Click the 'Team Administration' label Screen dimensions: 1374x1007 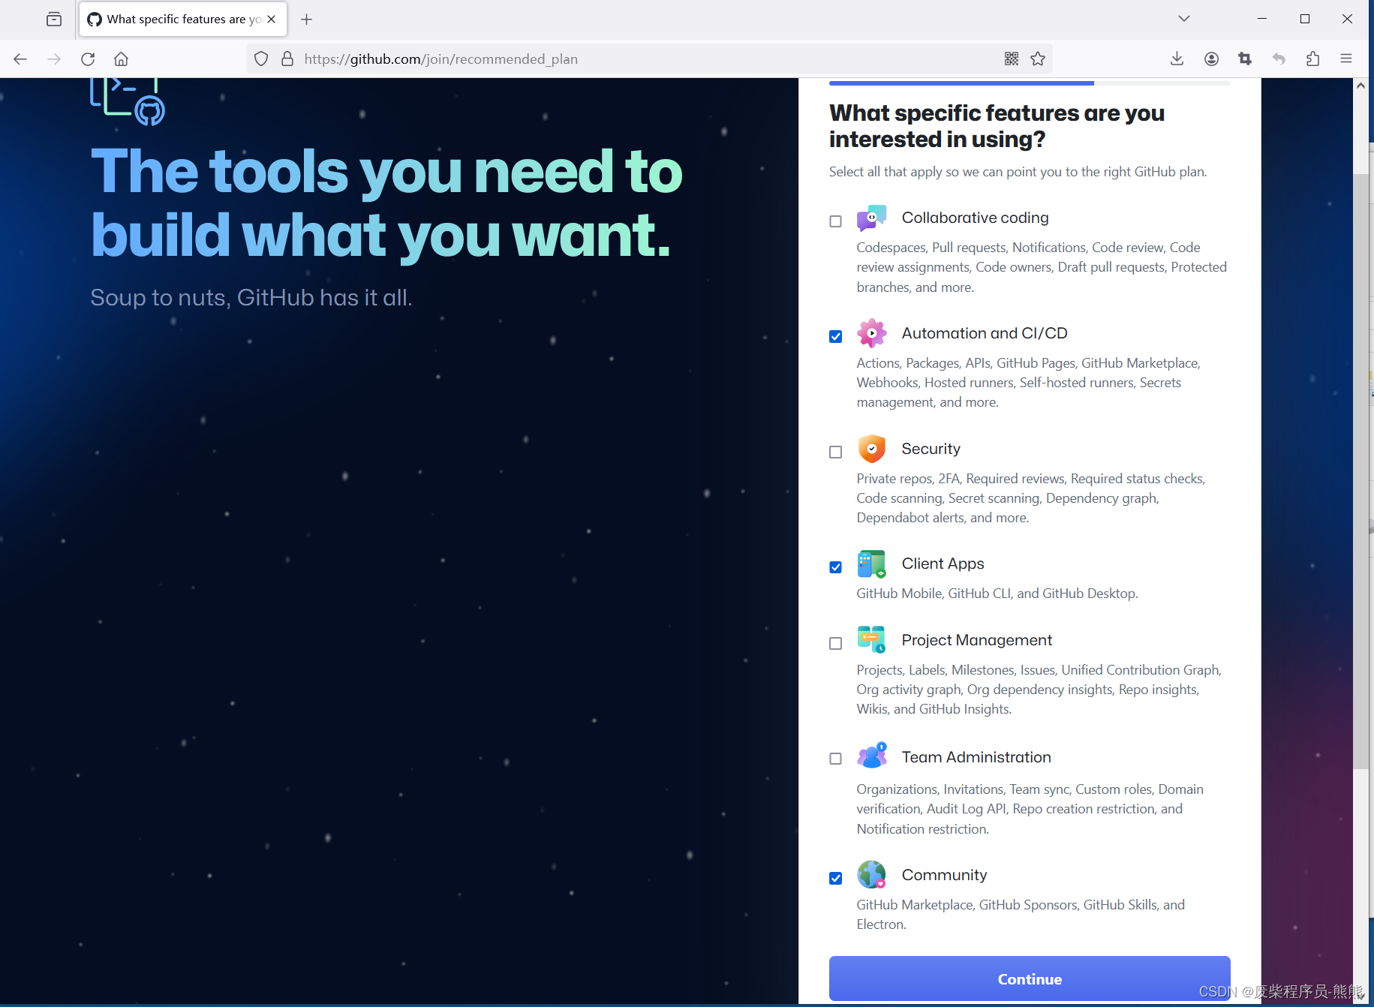[976, 757]
